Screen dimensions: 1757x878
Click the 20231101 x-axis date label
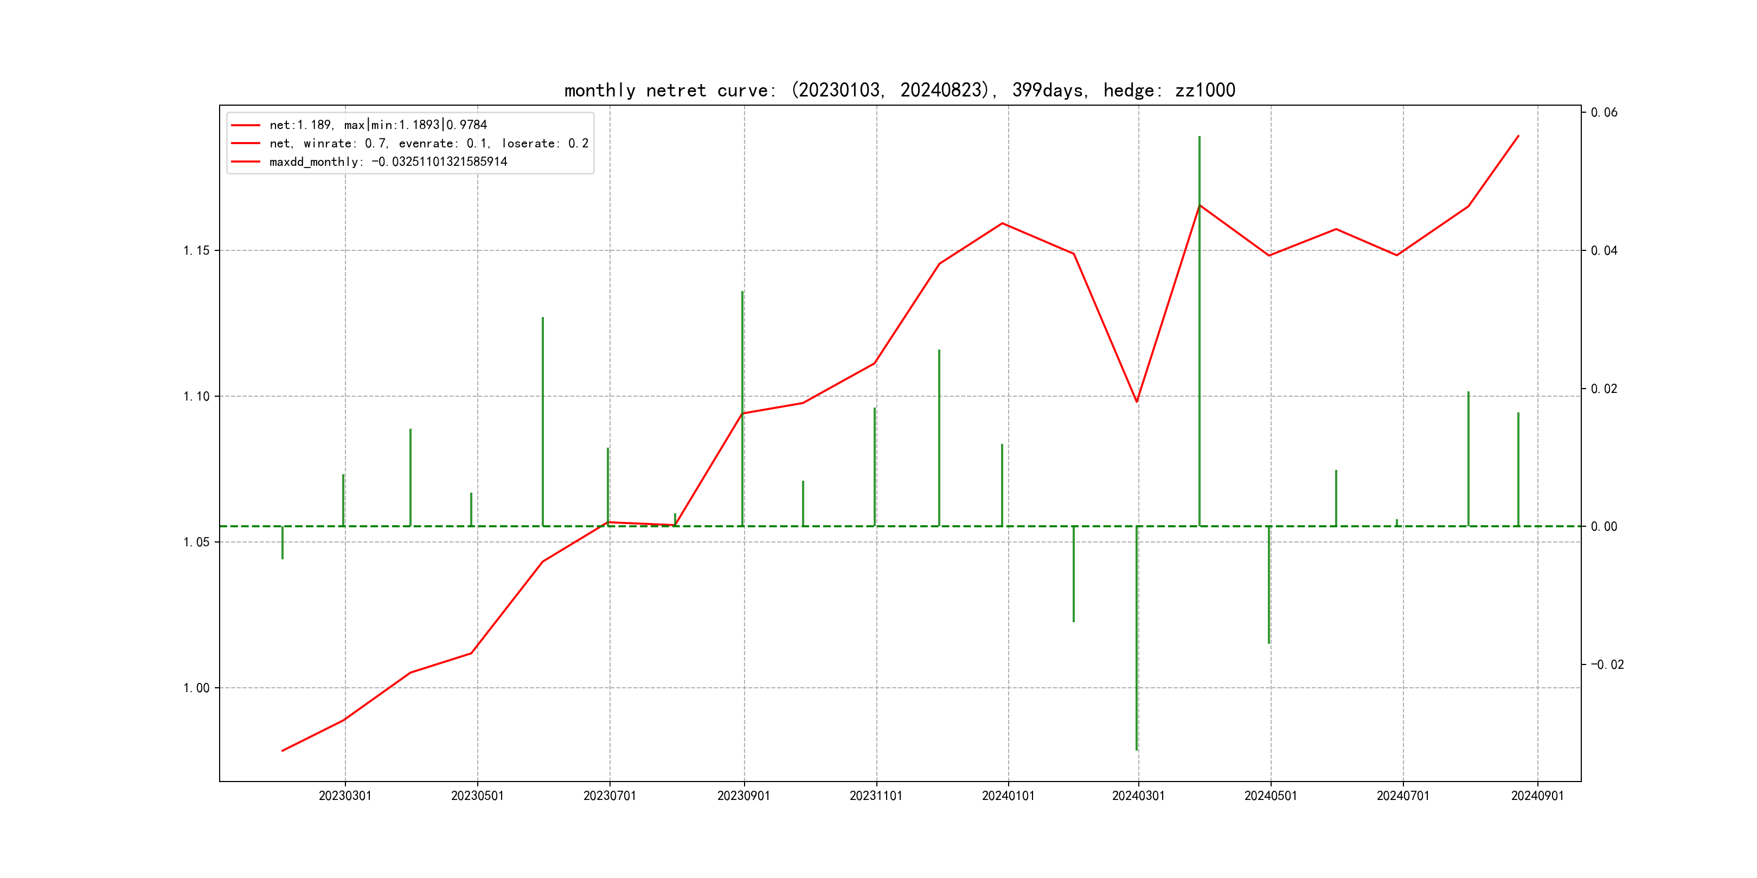click(876, 796)
